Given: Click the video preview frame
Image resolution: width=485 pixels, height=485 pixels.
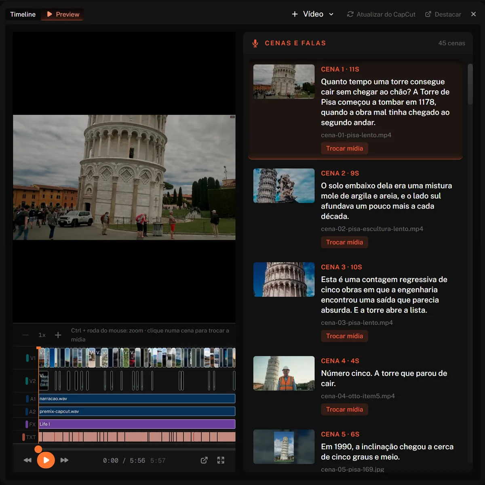Looking at the screenshot, I should click(x=124, y=177).
